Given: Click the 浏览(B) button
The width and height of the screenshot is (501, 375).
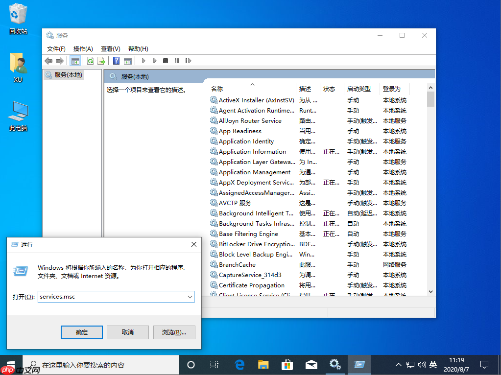Looking at the screenshot, I should tap(174, 332).
